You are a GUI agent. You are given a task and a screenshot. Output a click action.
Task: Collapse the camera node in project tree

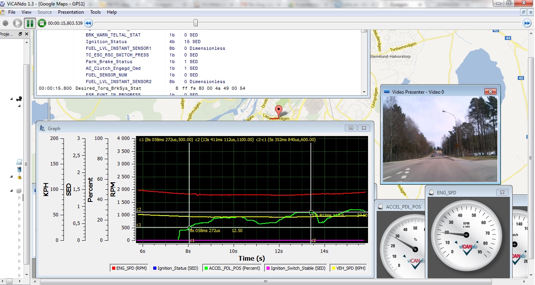click(x=12, y=99)
